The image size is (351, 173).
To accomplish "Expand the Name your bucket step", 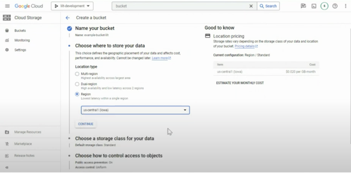I will point(95,28).
